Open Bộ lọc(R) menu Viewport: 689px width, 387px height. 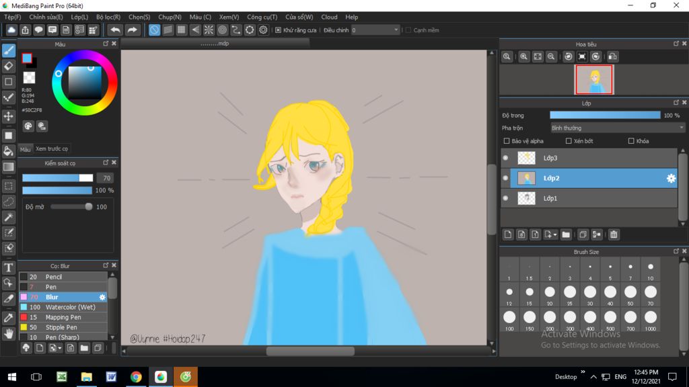point(108,17)
